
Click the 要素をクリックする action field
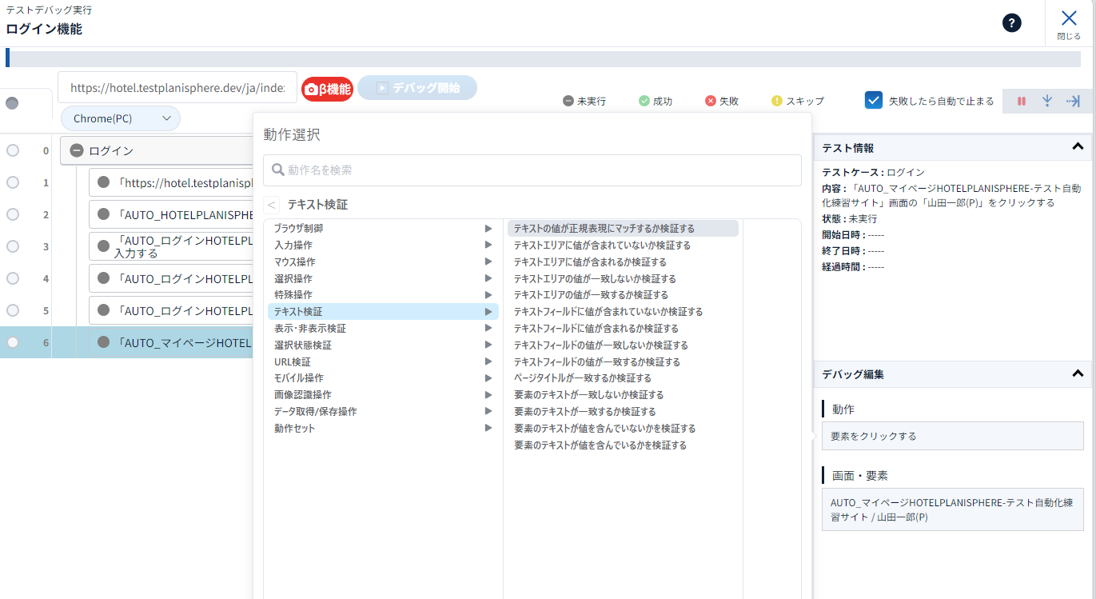(953, 437)
